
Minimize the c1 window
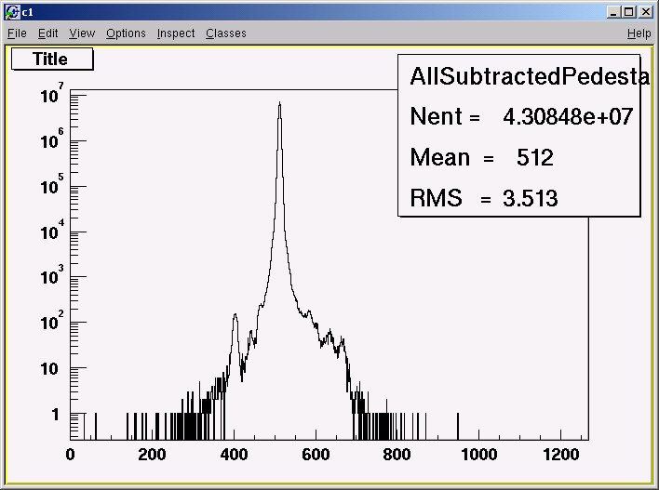614,12
